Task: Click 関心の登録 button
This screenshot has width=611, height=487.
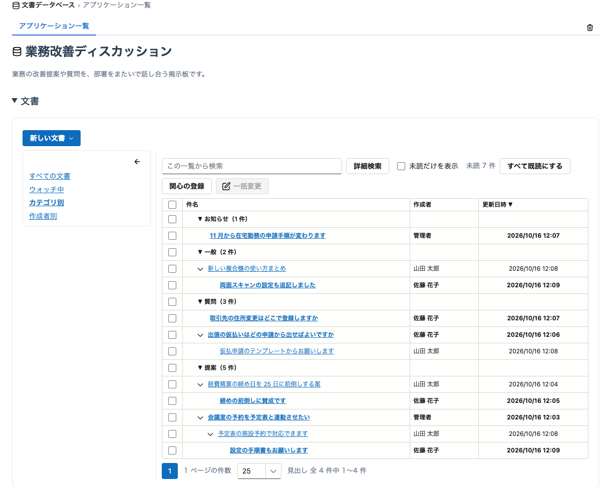Action: tap(187, 186)
